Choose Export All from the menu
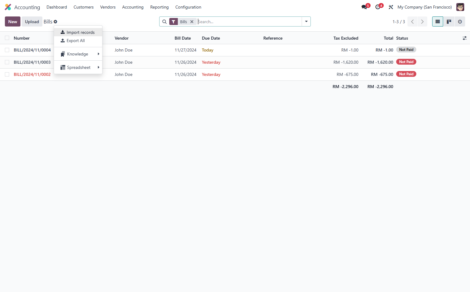Image resolution: width=470 pixels, height=292 pixels. (78, 41)
